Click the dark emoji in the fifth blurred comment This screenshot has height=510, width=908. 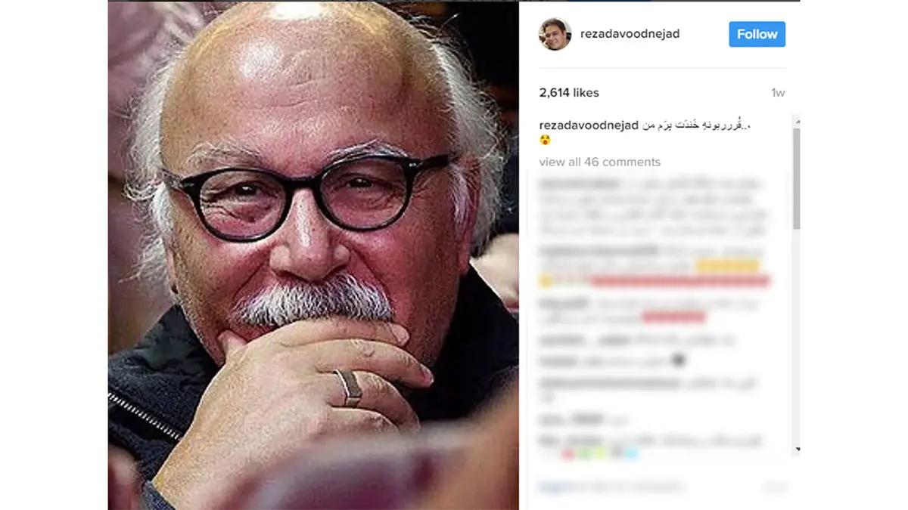click(679, 361)
